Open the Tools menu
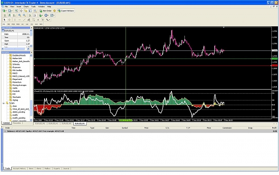The image size is (279, 175). [x=33, y=7]
